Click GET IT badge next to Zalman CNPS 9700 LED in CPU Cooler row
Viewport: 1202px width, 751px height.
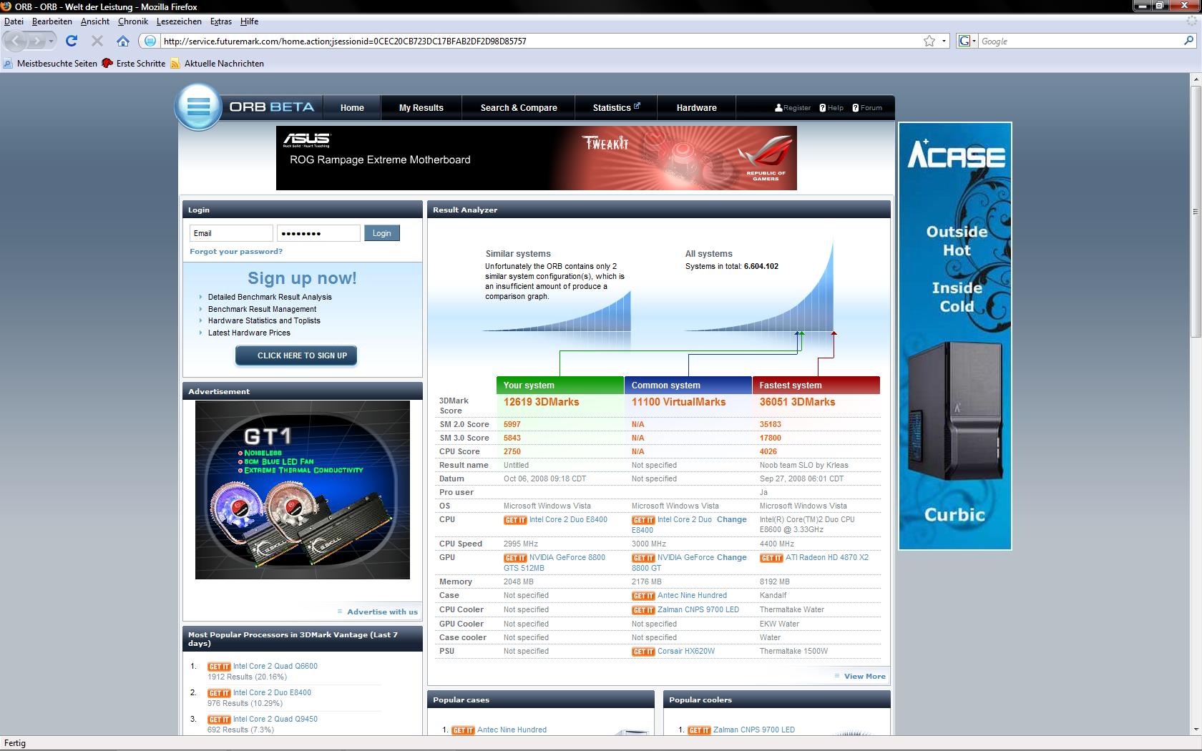click(x=643, y=610)
